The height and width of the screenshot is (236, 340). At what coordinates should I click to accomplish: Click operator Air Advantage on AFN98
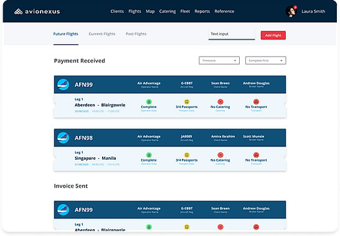point(149,137)
